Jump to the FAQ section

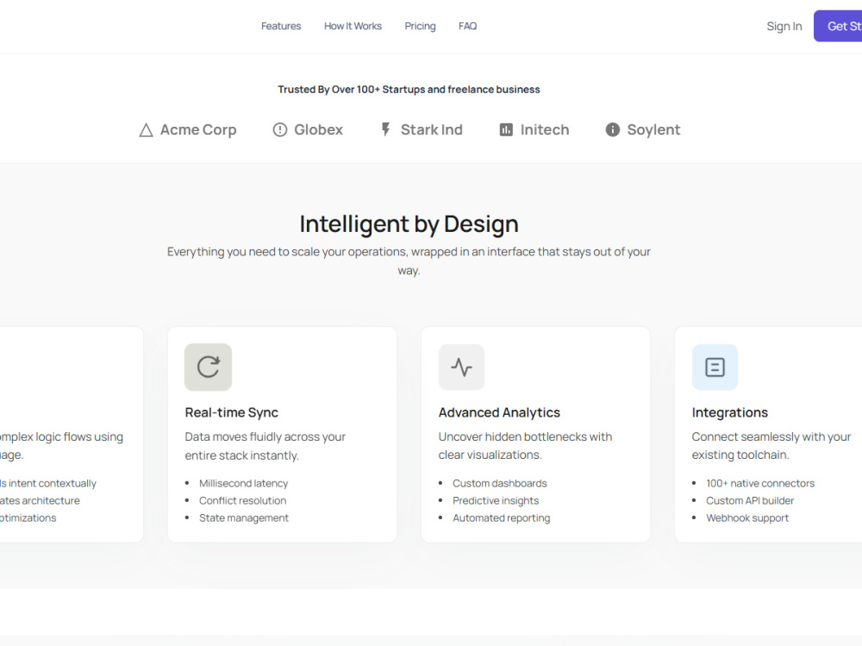467,26
